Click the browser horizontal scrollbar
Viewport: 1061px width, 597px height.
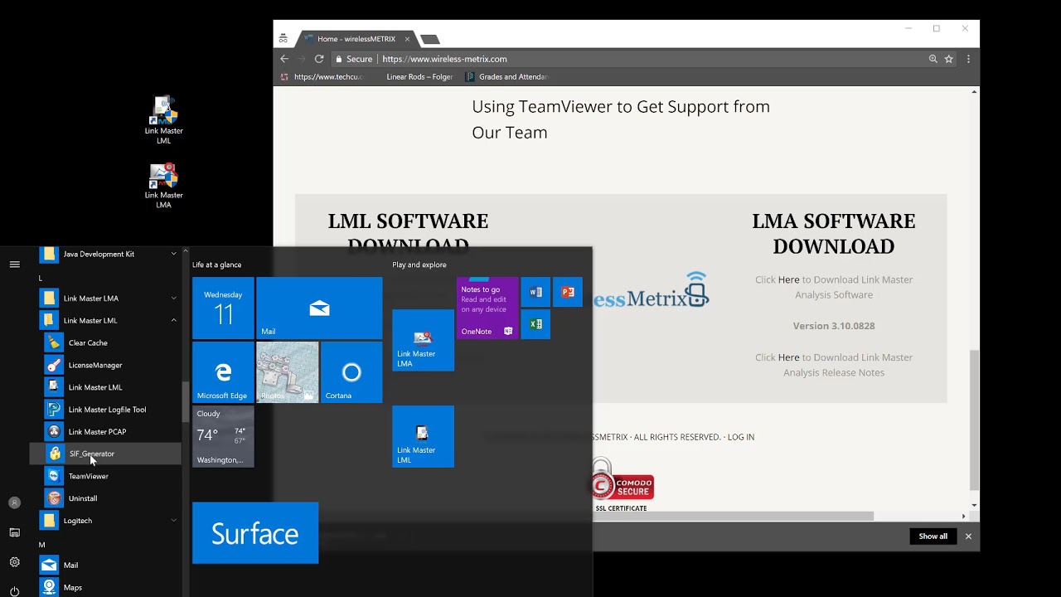[733, 516]
